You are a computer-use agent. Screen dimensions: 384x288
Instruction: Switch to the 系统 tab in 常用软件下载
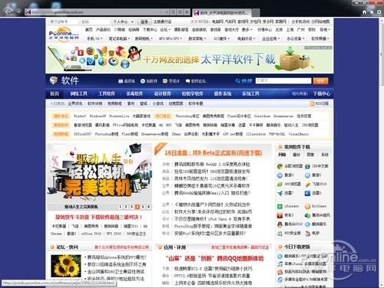click(x=325, y=155)
